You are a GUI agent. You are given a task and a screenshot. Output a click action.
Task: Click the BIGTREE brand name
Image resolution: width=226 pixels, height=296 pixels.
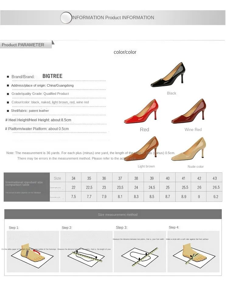52,76
